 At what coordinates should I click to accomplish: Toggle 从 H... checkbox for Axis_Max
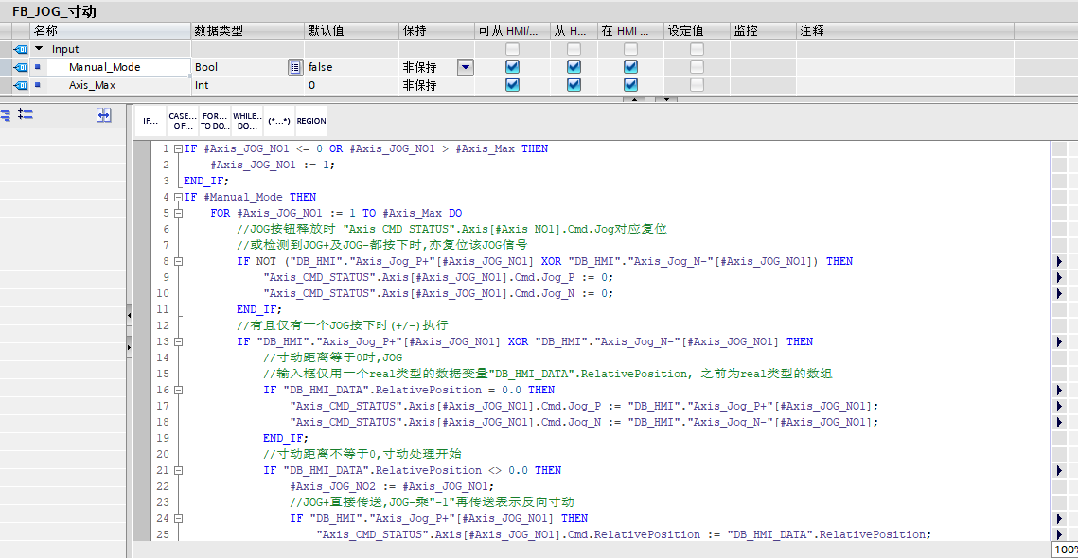point(574,84)
